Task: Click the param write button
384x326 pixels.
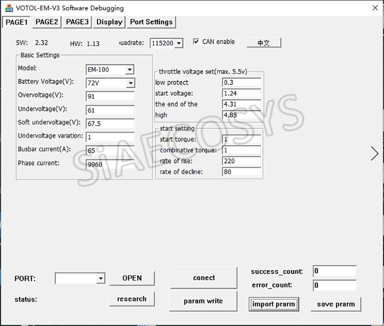Action: [203, 301]
